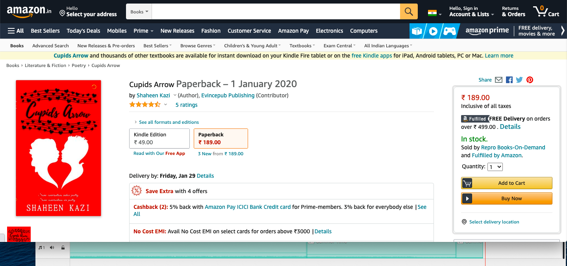Open the Evincepub Publishing link
567x266 pixels.
pyautogui.click(x=228, y=95)
